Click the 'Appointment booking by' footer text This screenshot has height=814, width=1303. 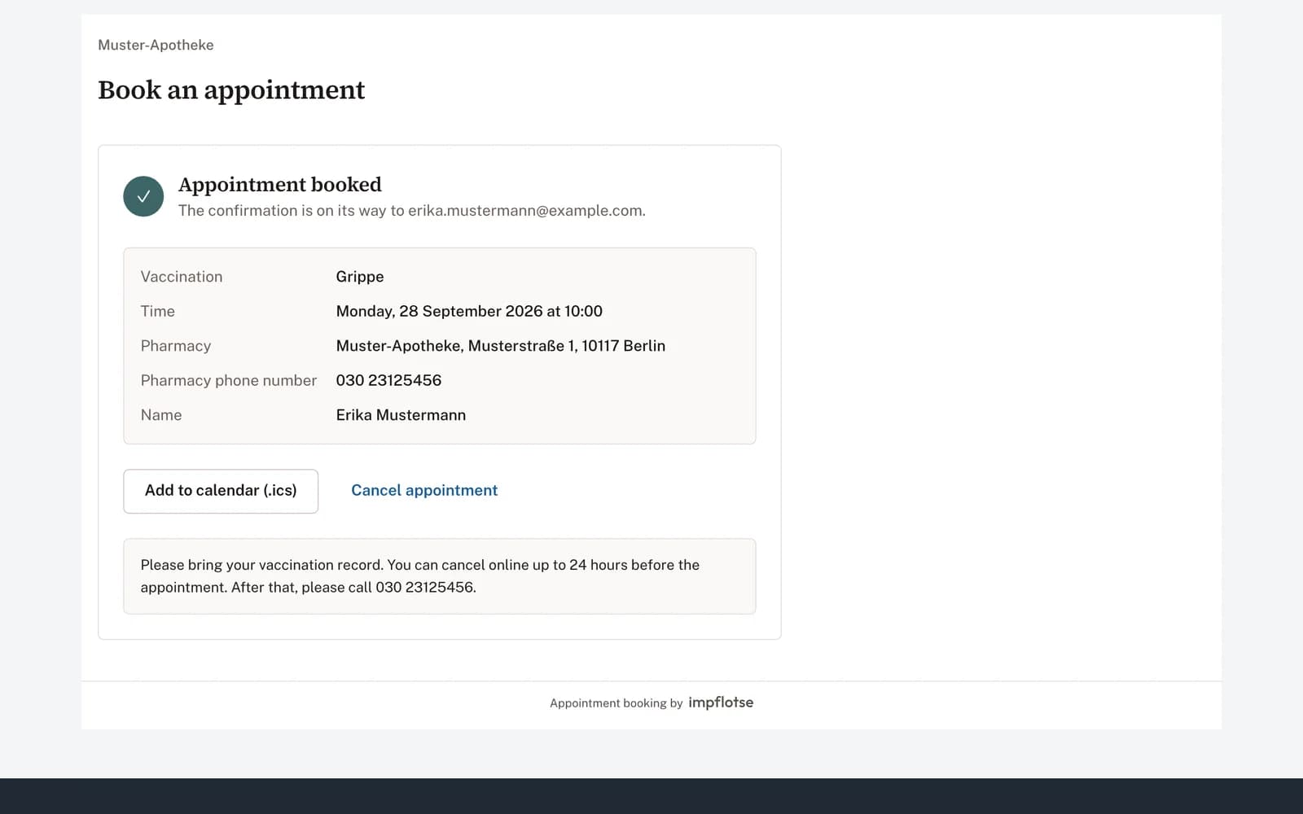616,703
